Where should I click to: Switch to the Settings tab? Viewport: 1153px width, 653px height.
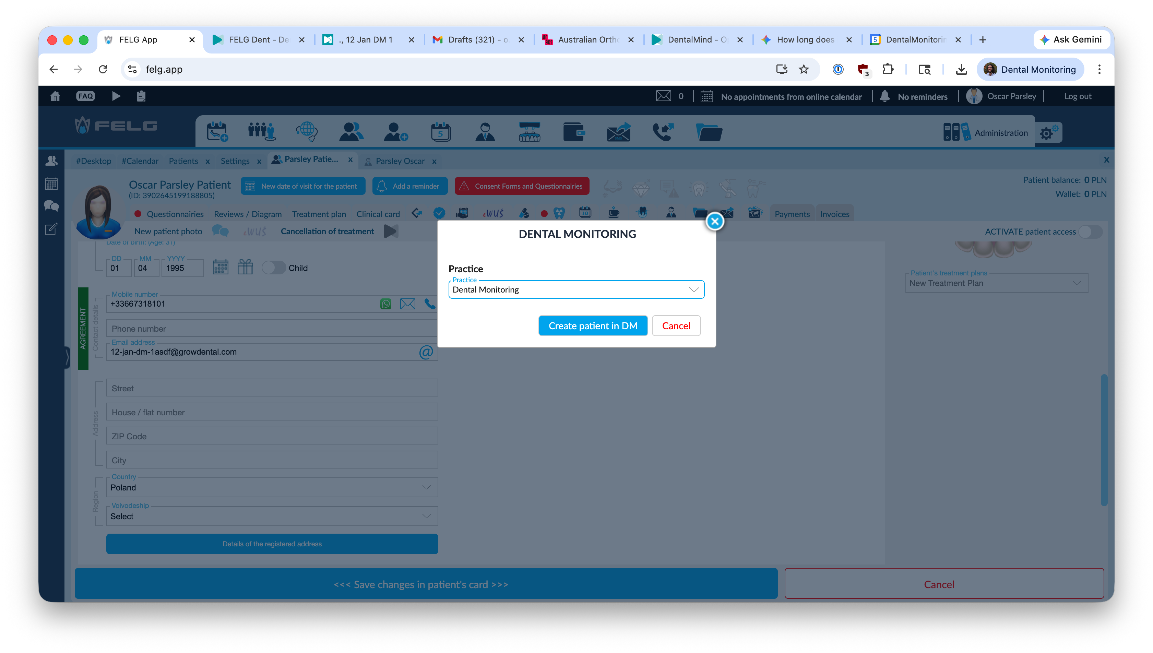coord(235,161)
